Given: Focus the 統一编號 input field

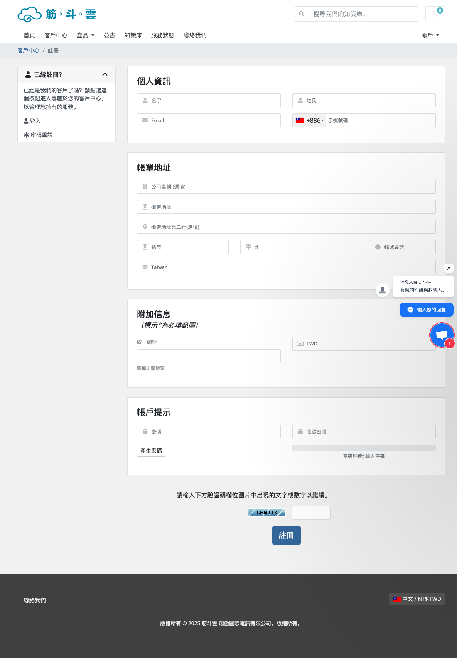Looking at the screenshot, I should [209, 356].
